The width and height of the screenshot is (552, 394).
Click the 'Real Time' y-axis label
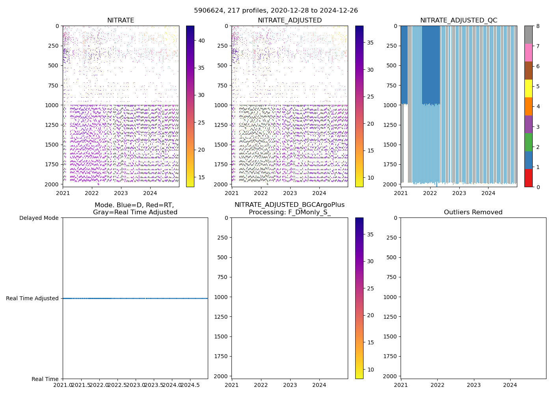point(45,379)
